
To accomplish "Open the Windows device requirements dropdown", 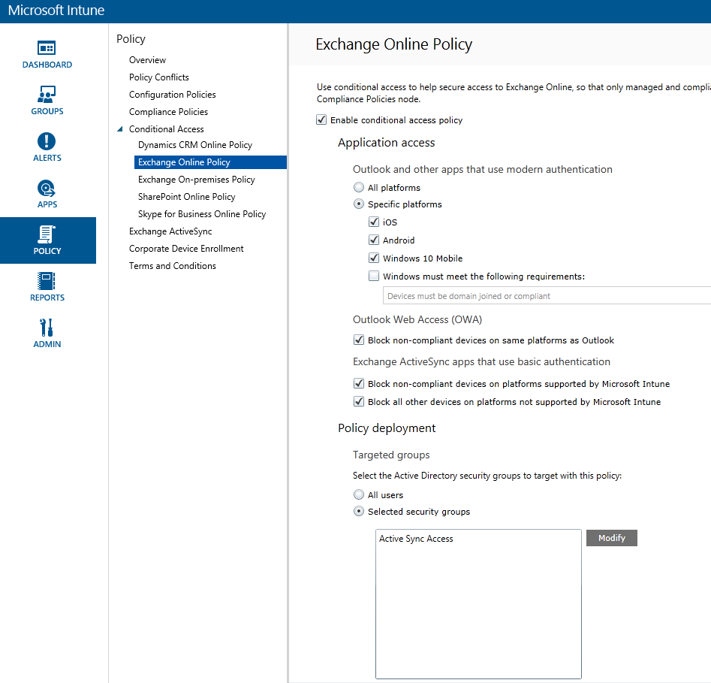I will pyautogui.click(x=547, y=296).
